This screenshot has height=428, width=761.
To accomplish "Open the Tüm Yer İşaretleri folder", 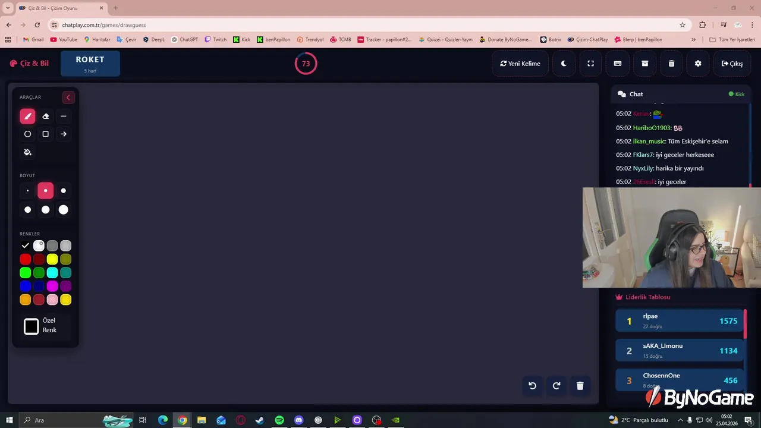I will coord(732,40).
